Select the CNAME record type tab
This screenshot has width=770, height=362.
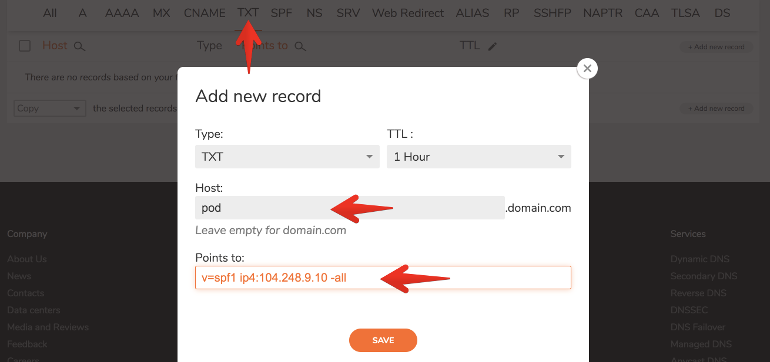(x=205, y=12)
